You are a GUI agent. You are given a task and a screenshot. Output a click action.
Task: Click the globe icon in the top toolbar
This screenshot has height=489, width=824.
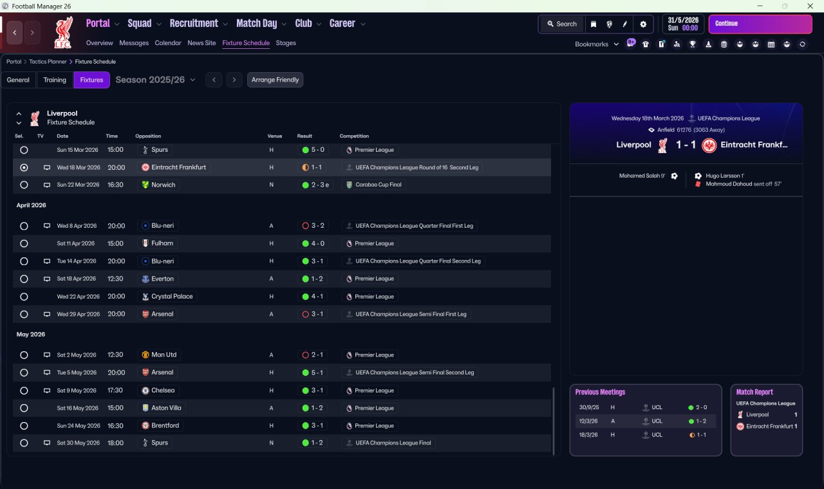click(x=609, y=24)
